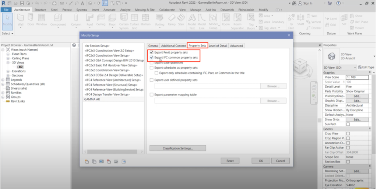Select the Room tool in ribbon
This screenshot has height=190, width=377.
[226, 20]
